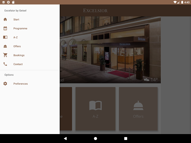Tap the Android recent apps button
Viewport: 191px width, 143px height.
(126, 139)
